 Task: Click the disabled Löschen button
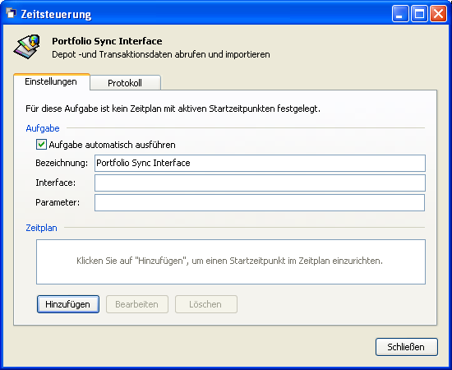(x=206, y=304)
